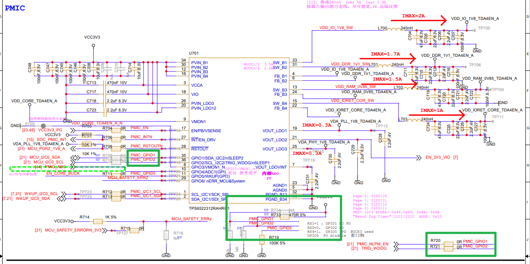
Task: Click the AGND1 pin label
Action: 280,185
